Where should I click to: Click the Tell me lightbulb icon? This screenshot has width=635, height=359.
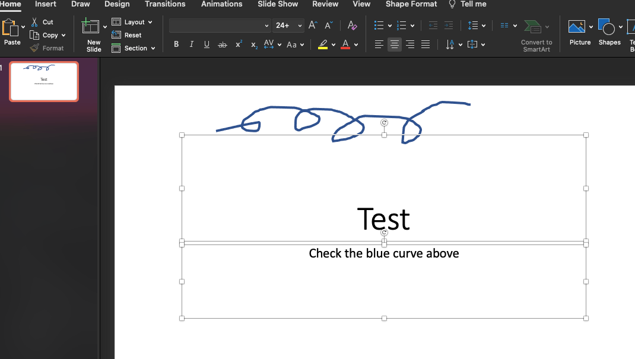click(452, 4)
